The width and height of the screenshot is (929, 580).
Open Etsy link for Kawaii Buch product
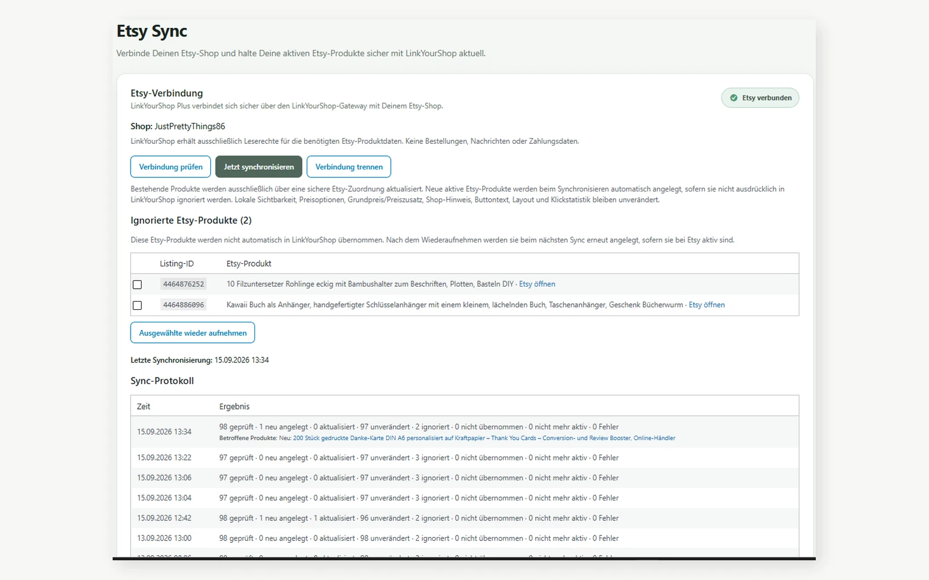pyautogui.click(x=707, y=305)
